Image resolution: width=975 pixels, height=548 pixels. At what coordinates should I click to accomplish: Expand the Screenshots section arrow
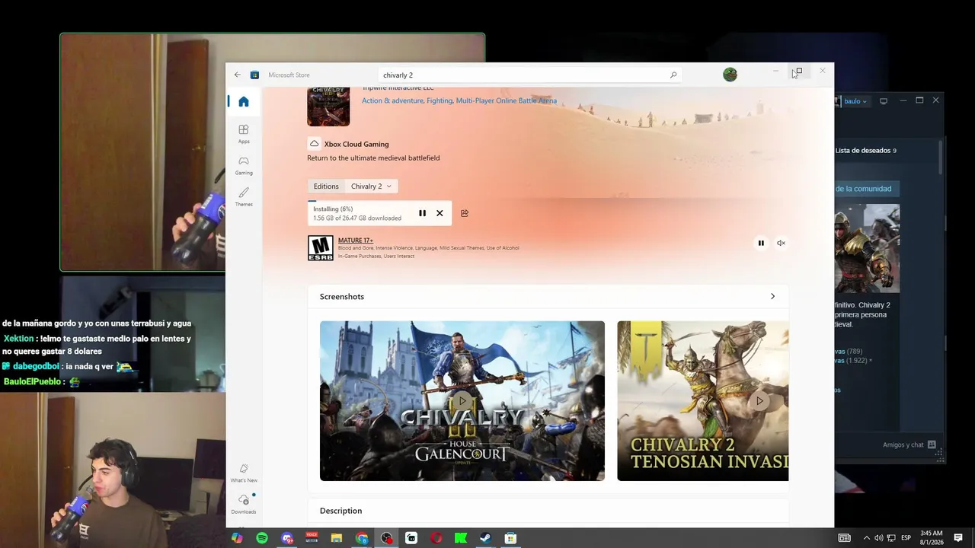click(x=772, y=296)
